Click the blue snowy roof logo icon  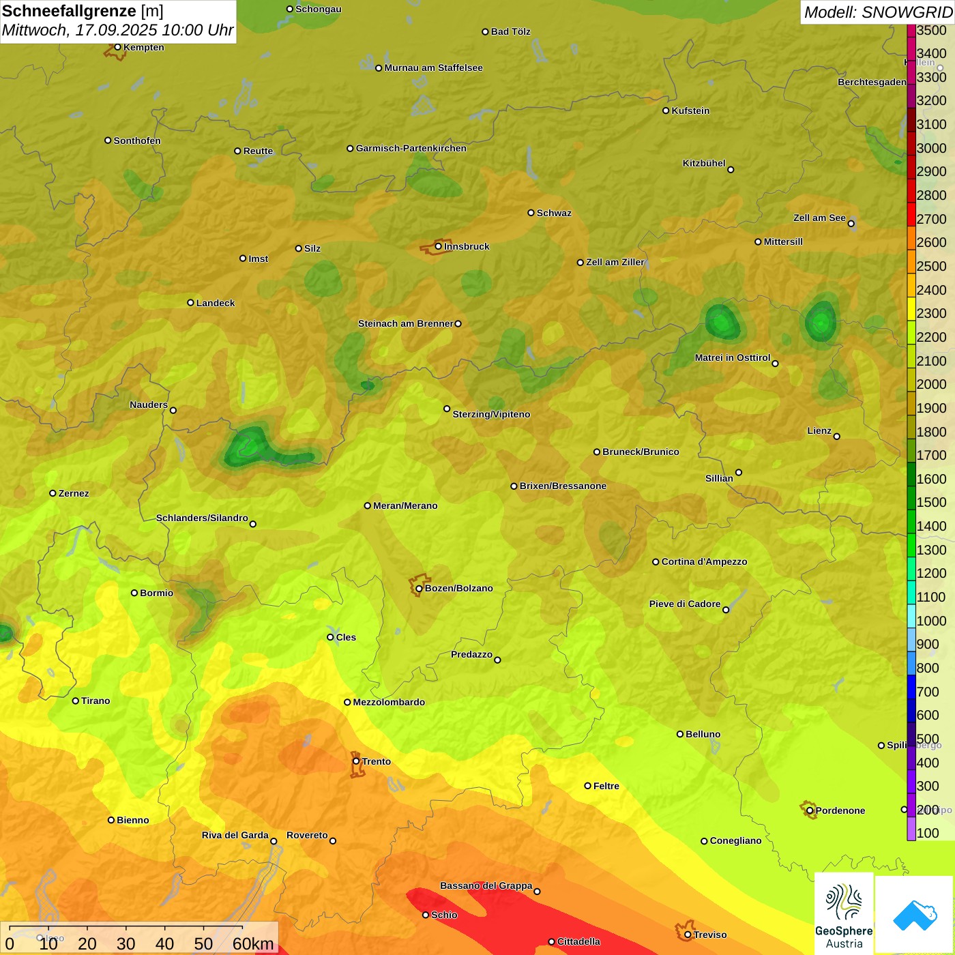(x=915, y=915)
